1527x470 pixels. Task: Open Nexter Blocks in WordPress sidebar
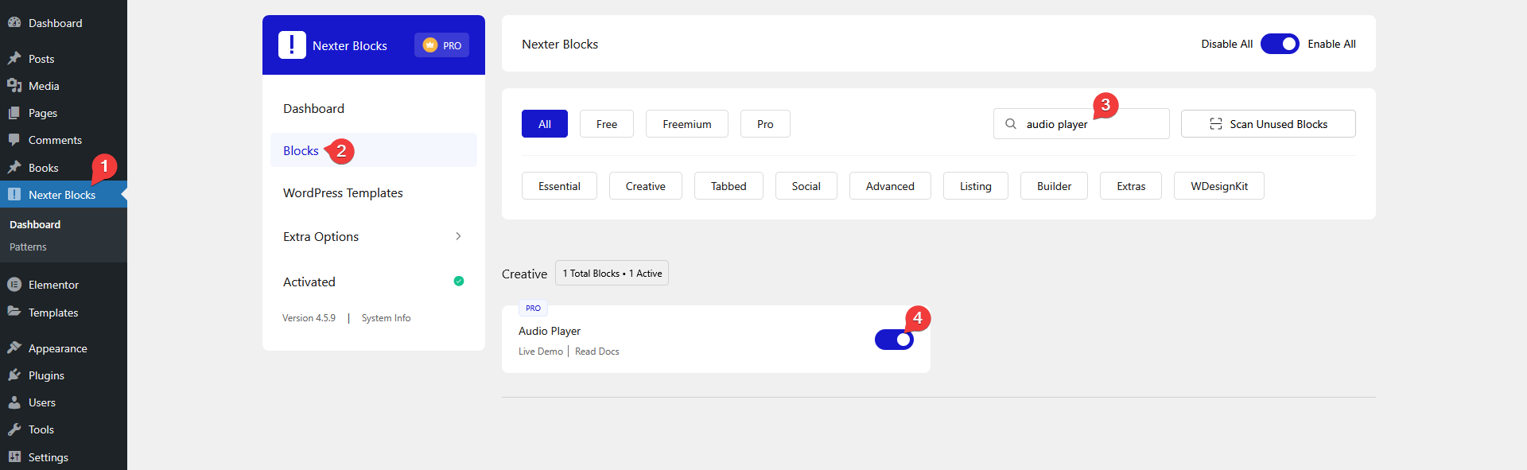pyautogui.click(x=64, y=195)
